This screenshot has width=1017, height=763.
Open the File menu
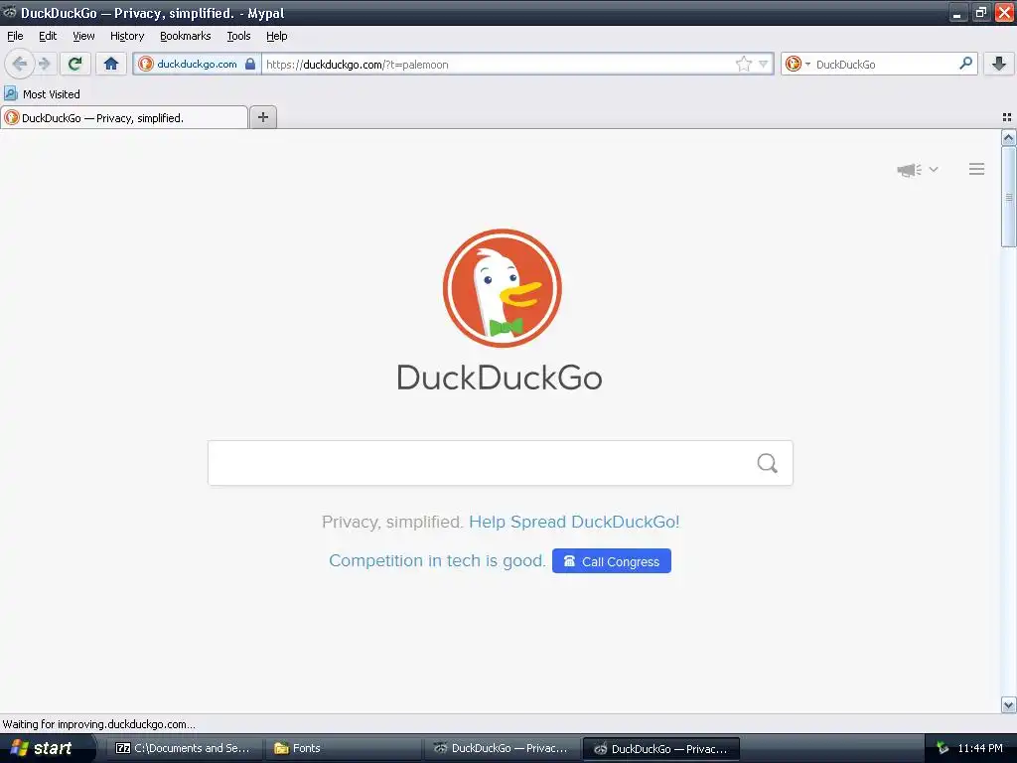pos(15,36)
